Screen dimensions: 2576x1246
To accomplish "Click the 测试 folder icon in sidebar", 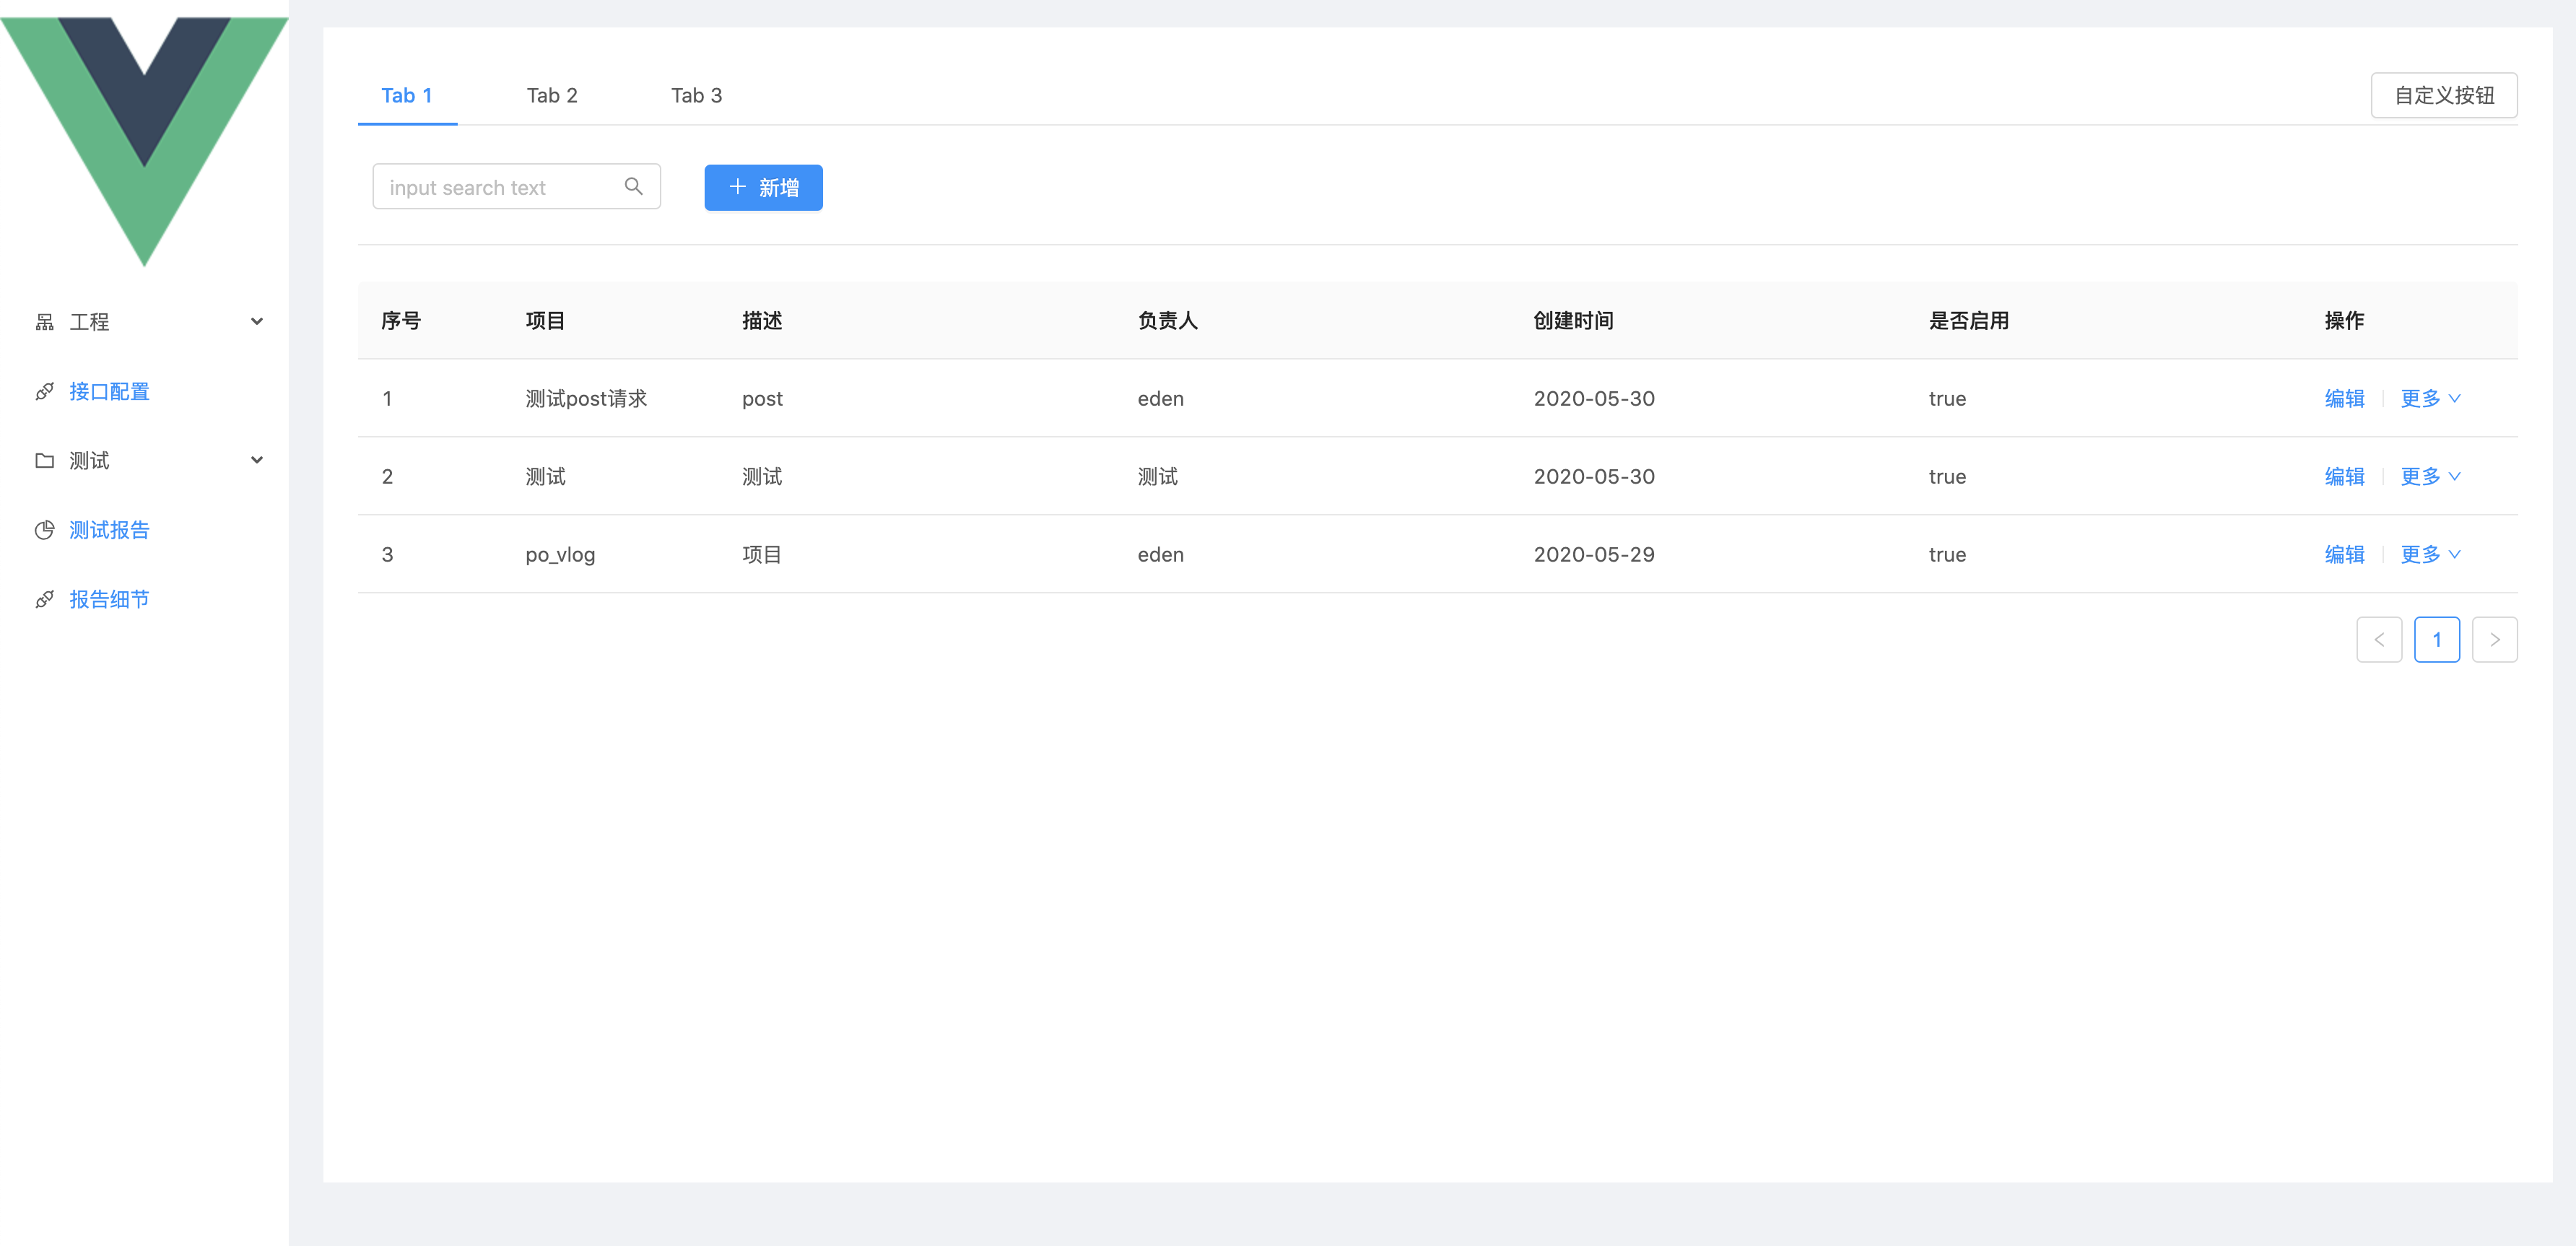I will click(x=44, y=461).
